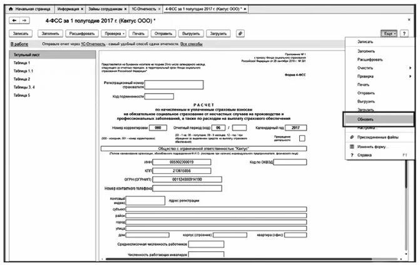Click the Заполнить toolbar button
The image size is (420, 265).
[50, 33]
